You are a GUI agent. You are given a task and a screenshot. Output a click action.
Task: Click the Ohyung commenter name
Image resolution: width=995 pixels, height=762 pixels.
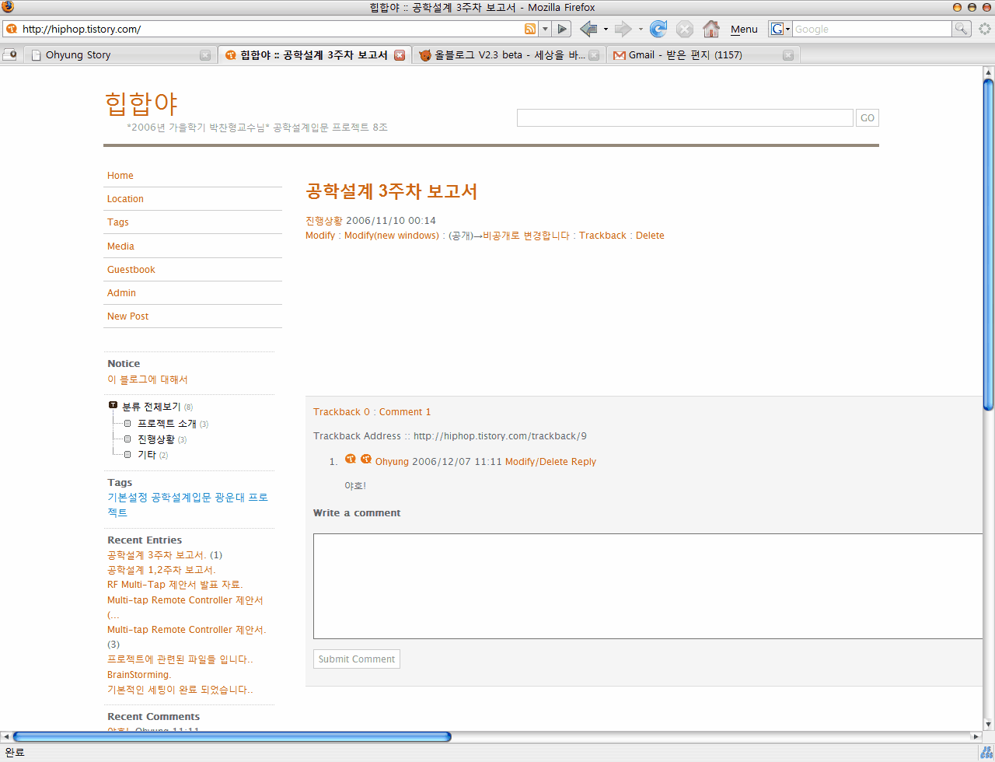[392, 462]
